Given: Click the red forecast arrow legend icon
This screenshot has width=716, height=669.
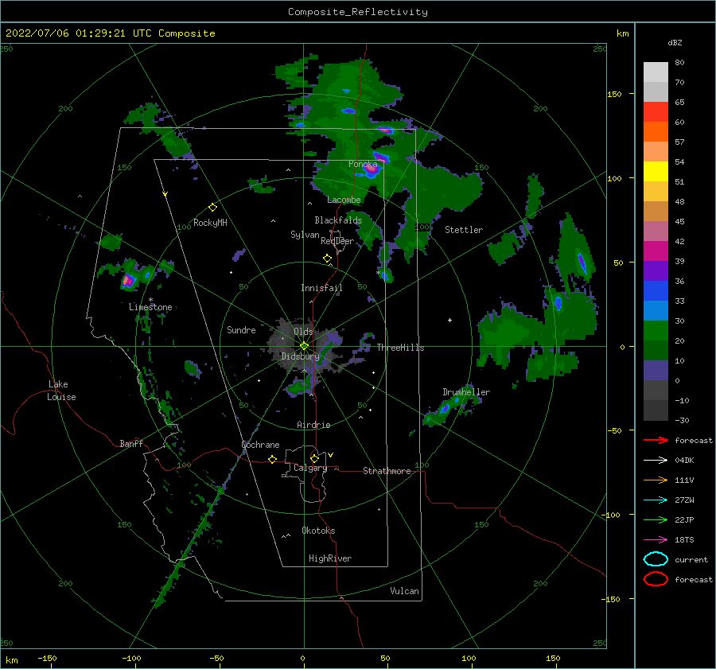Looking at the screenshot, I should point(656,440).
